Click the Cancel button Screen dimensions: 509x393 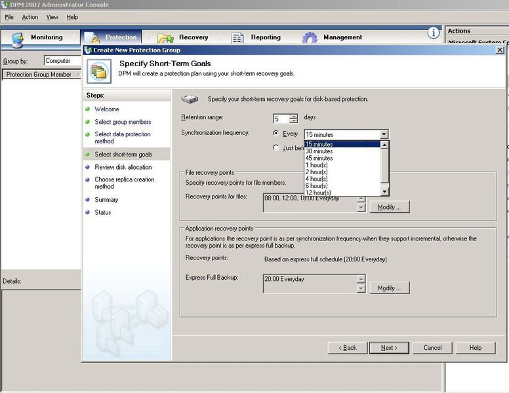tap(432, 348)
